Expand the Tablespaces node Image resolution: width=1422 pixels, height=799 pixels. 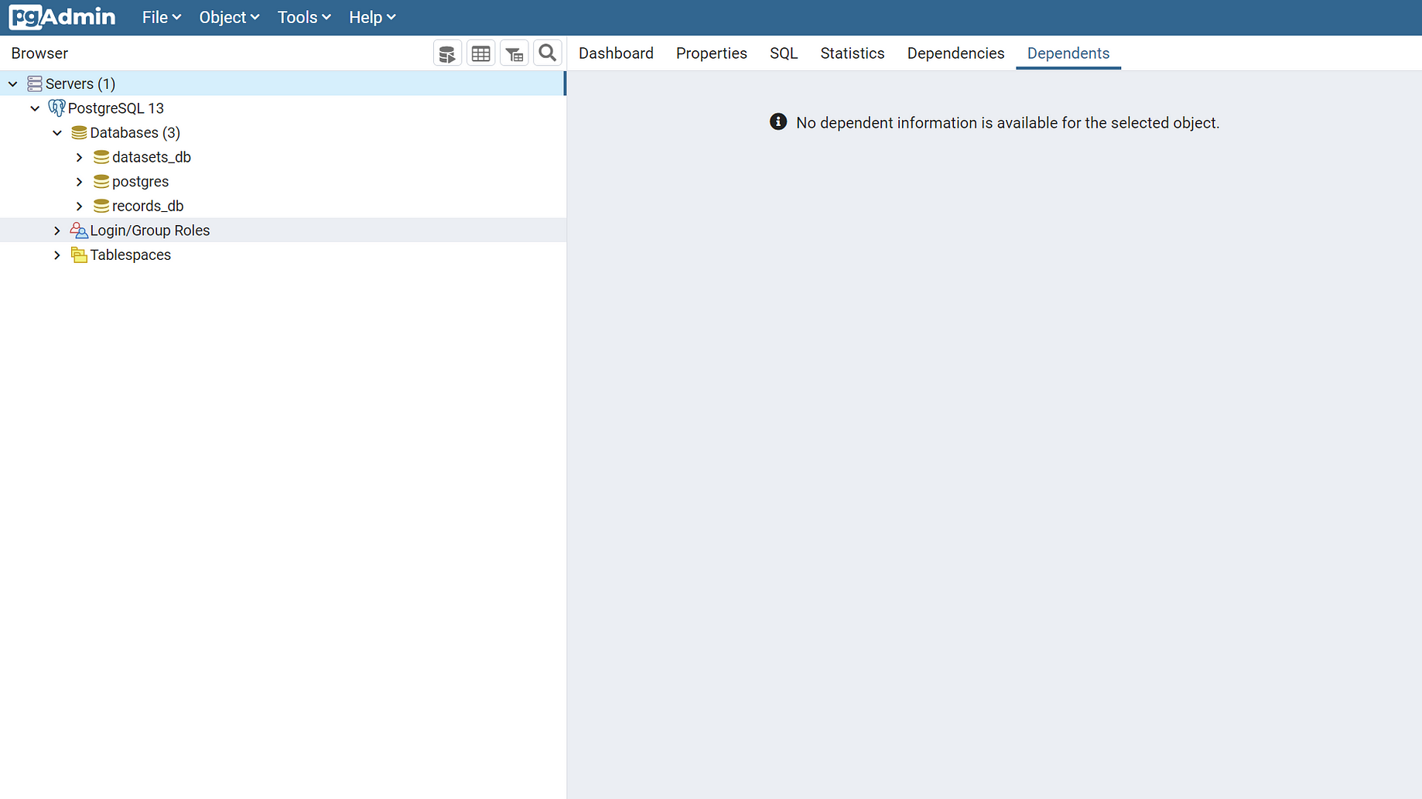click(x=57, y=254)
